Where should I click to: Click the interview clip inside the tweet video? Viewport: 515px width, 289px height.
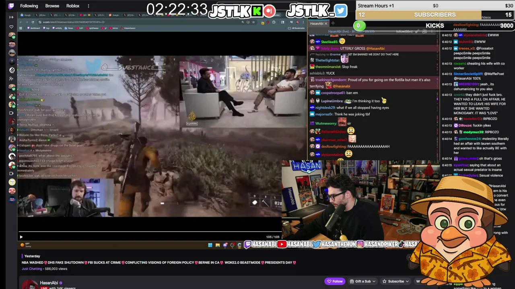pyautogui.click(x=243, y=92)
